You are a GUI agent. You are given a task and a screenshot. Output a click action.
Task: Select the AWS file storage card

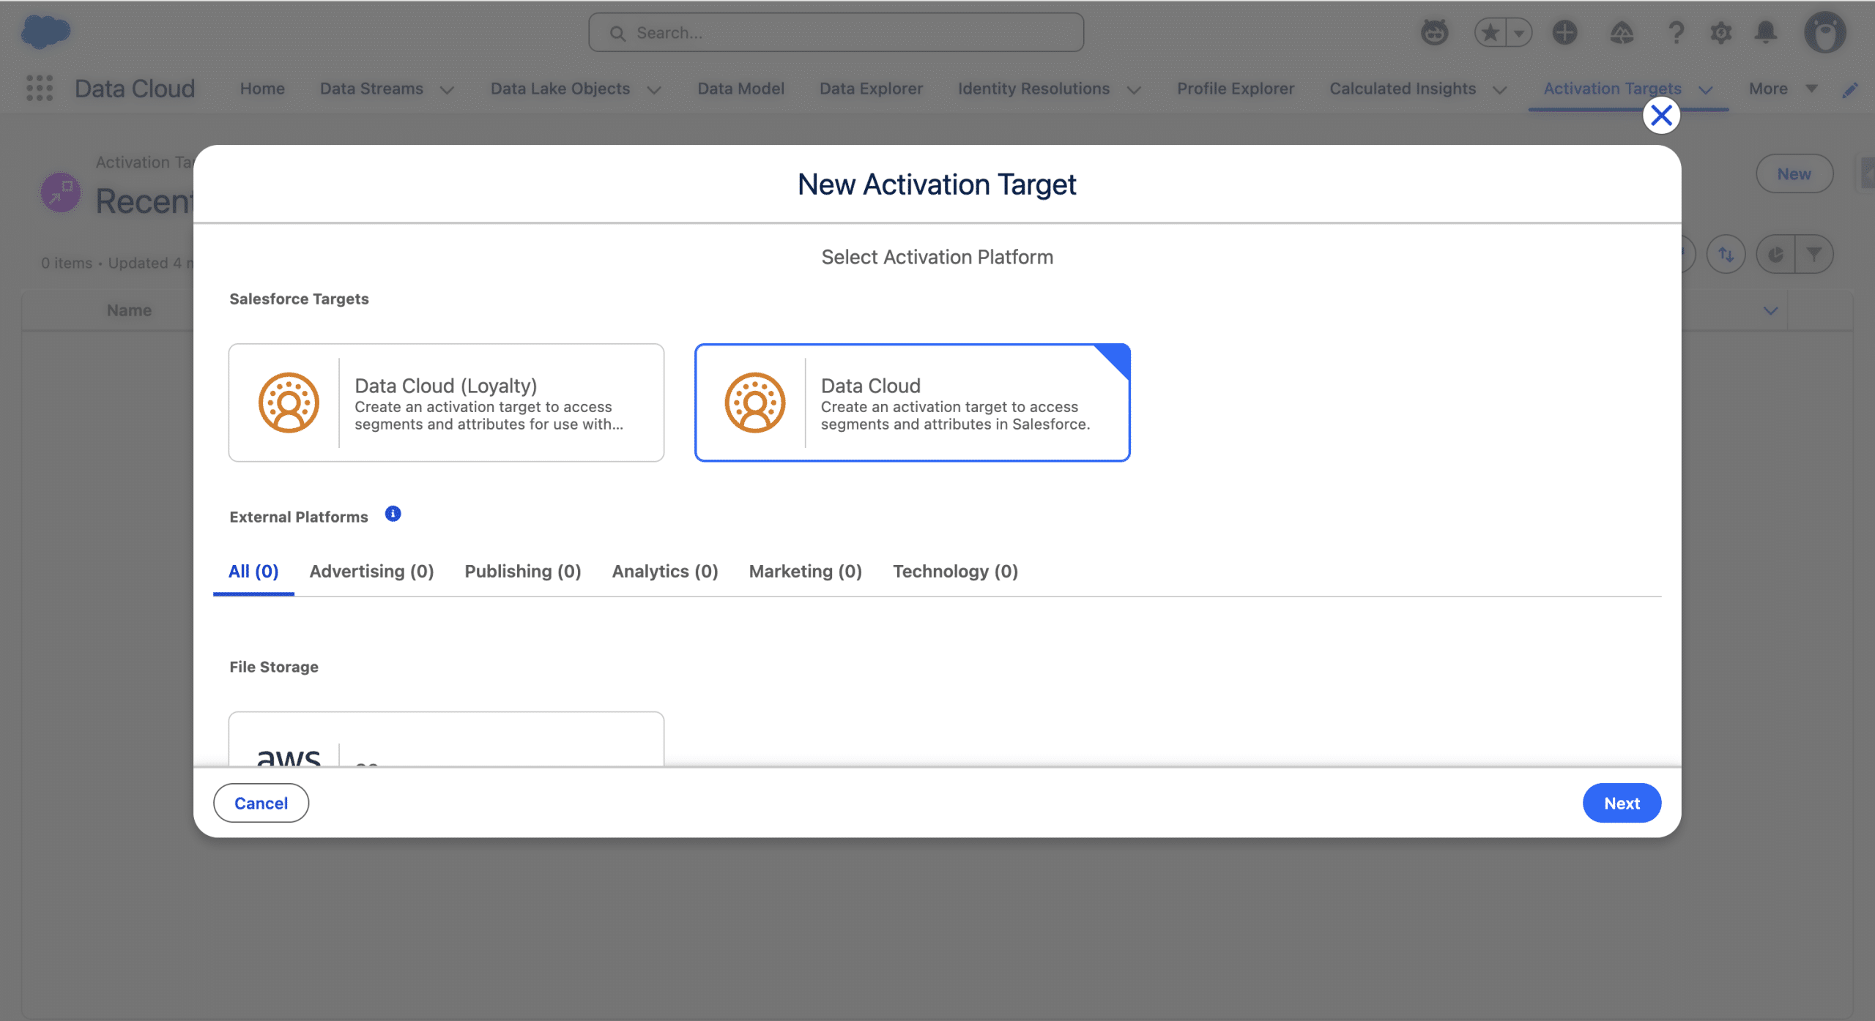[x=446, y=741]
